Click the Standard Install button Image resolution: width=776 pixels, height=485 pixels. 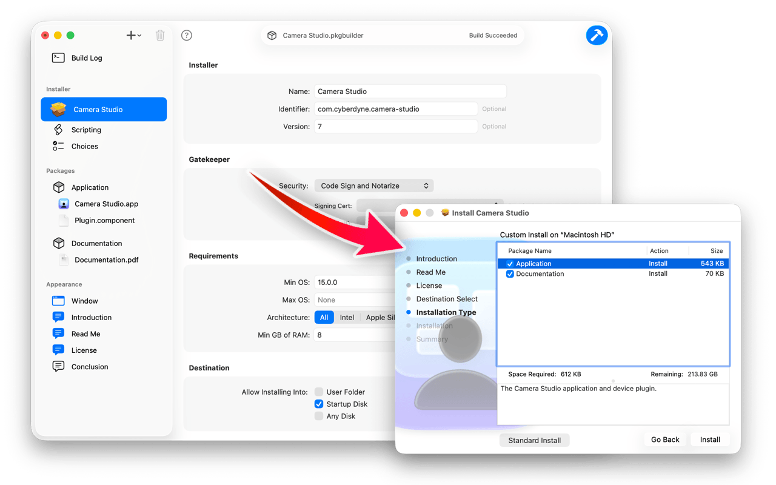click(x=534, y=440)
